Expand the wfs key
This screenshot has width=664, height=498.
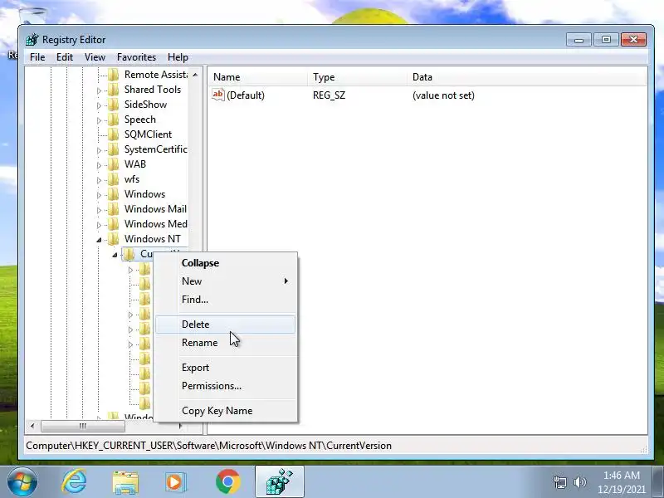(99, 180)
